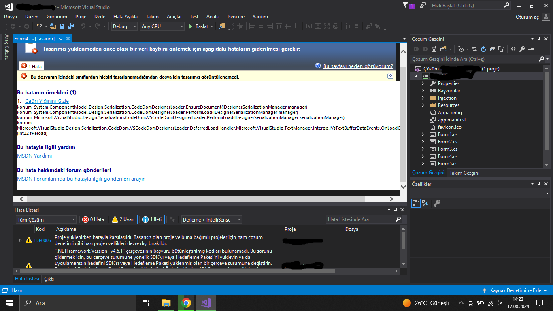Open Windows Start menu

coord(9,303)
